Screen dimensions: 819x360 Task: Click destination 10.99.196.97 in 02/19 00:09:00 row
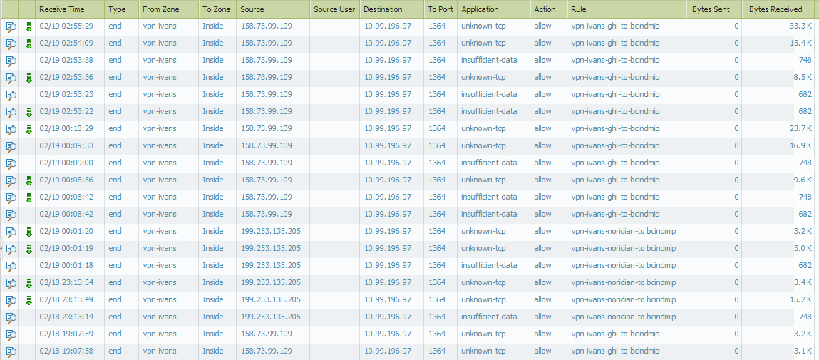(x=388, y=163)
